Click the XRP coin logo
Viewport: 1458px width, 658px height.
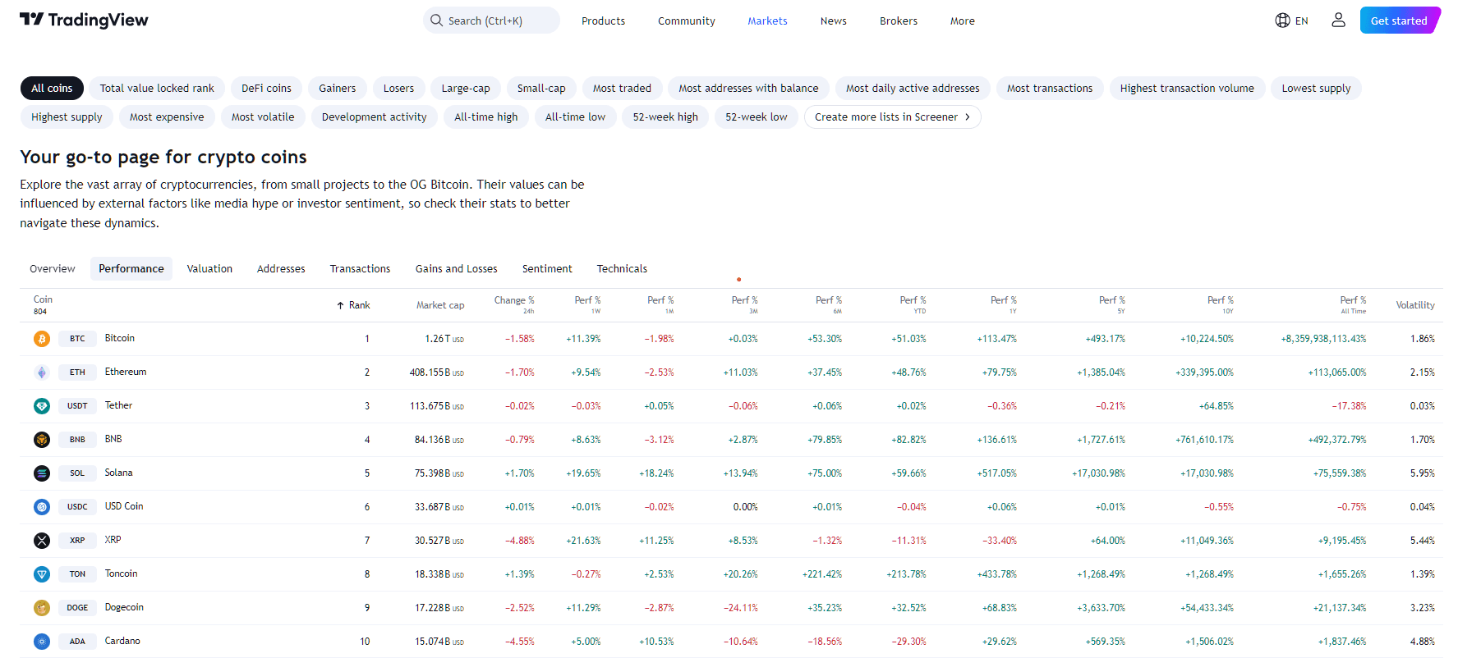pyautogui.click(x=42, y=541)
